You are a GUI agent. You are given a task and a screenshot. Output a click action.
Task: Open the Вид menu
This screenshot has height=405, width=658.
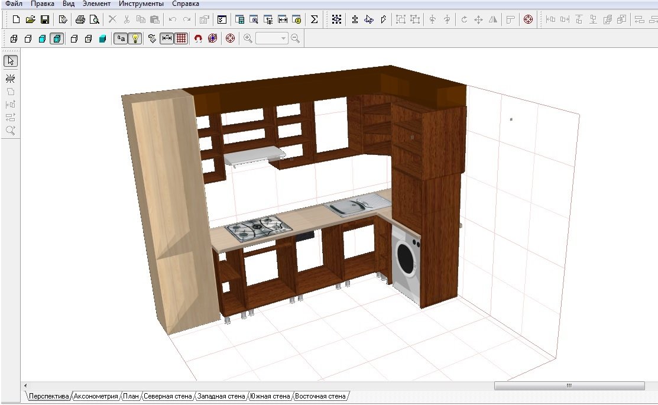(69, 4)
